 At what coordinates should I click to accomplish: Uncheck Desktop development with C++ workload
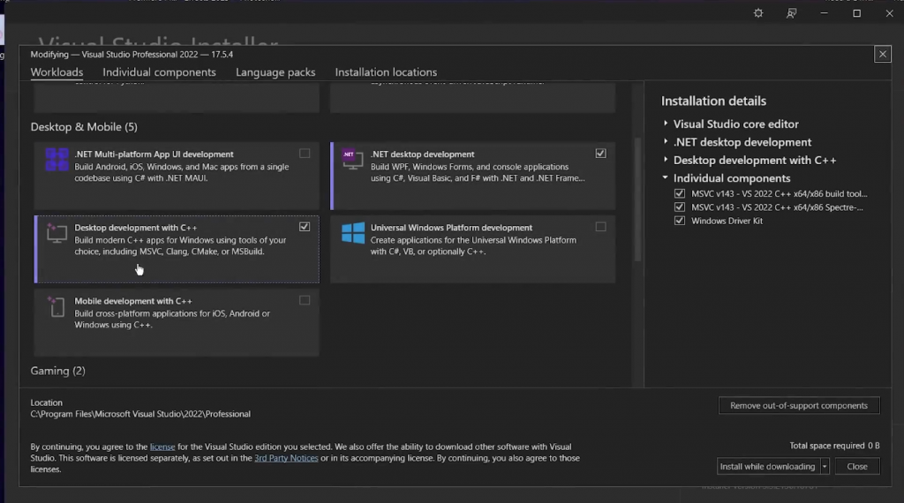click(x=305, y=227)
